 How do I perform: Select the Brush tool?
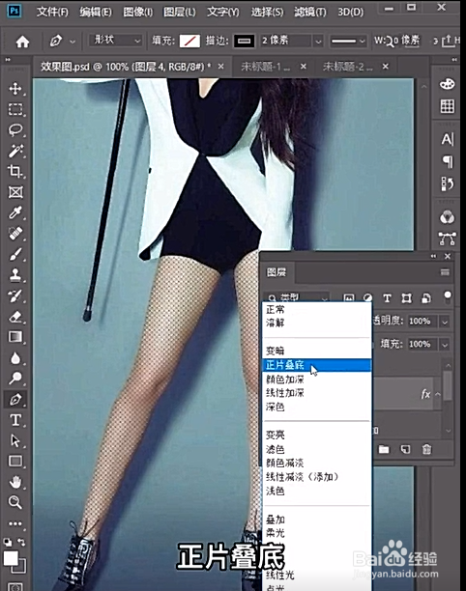point(15,255)
